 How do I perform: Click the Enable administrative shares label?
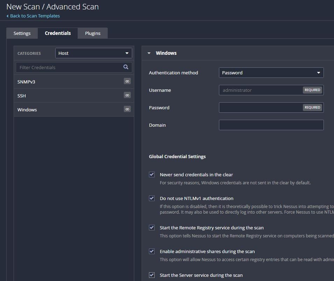click(207, 252)
